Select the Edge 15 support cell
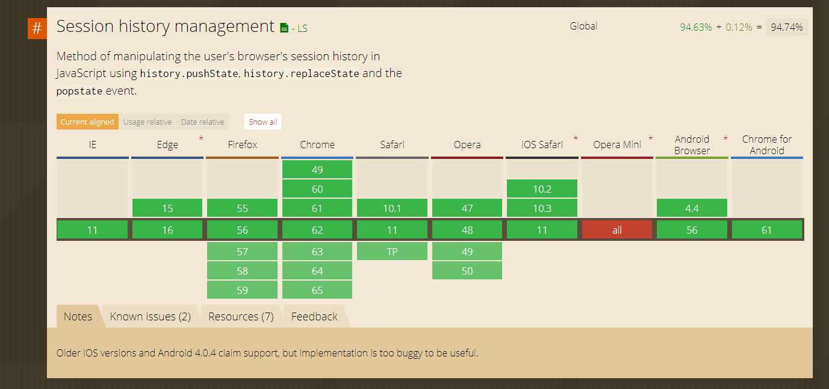 167,208
